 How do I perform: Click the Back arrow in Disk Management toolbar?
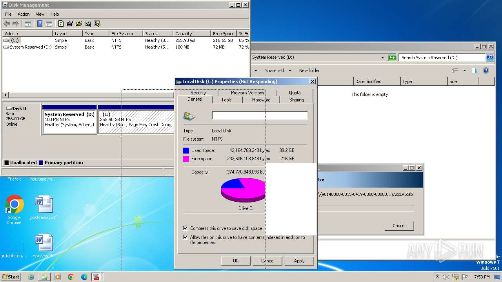point(7,23)
